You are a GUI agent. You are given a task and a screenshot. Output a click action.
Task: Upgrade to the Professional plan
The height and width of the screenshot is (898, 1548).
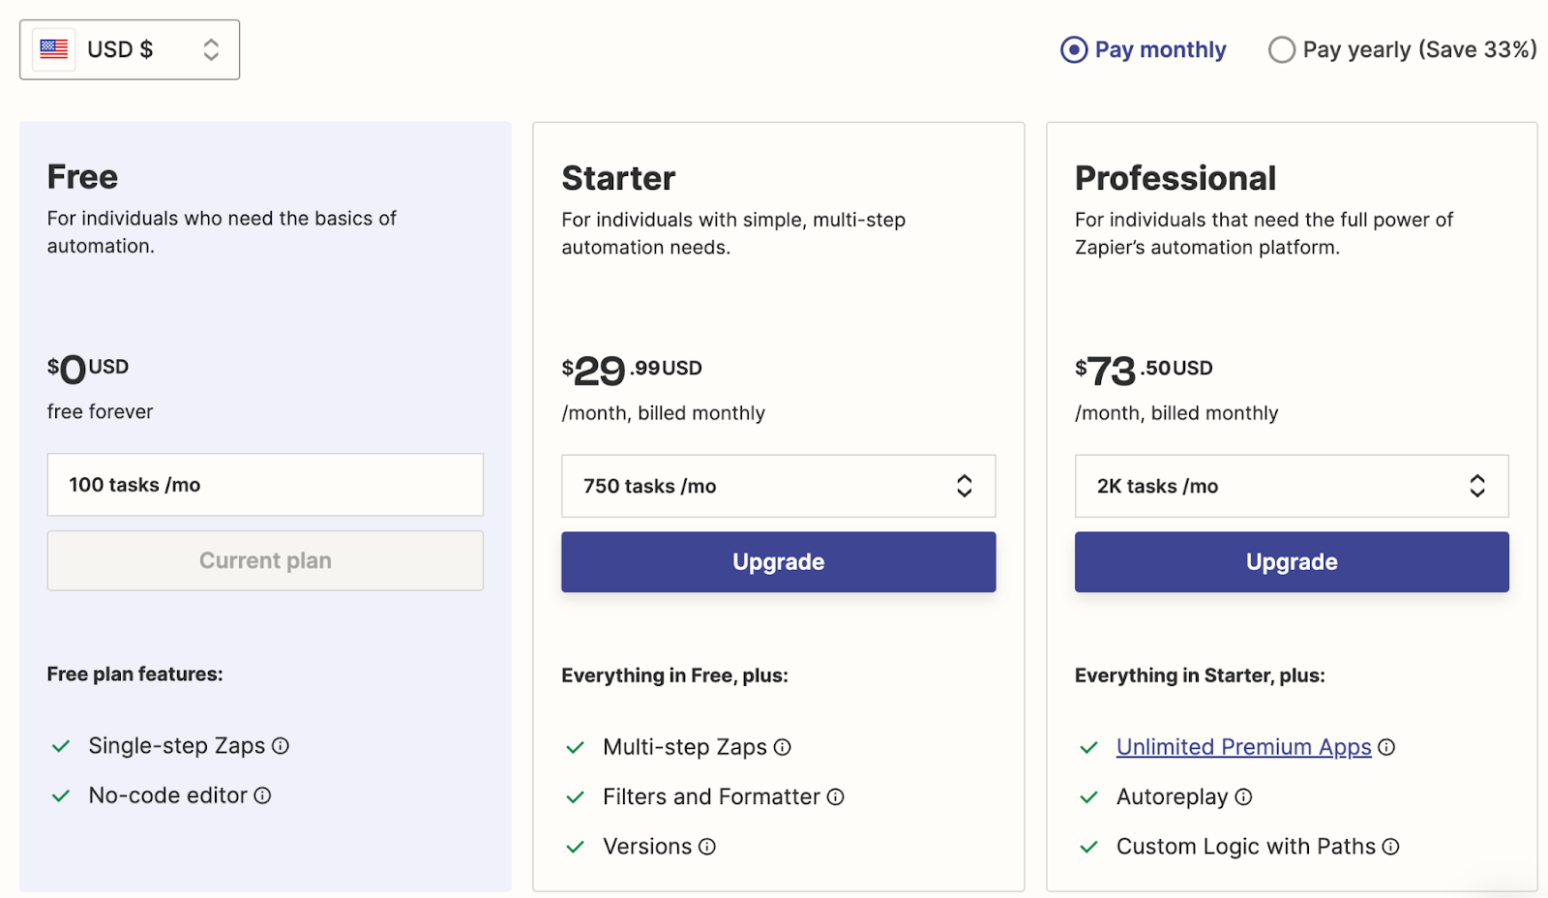[x=1291, y=562]
